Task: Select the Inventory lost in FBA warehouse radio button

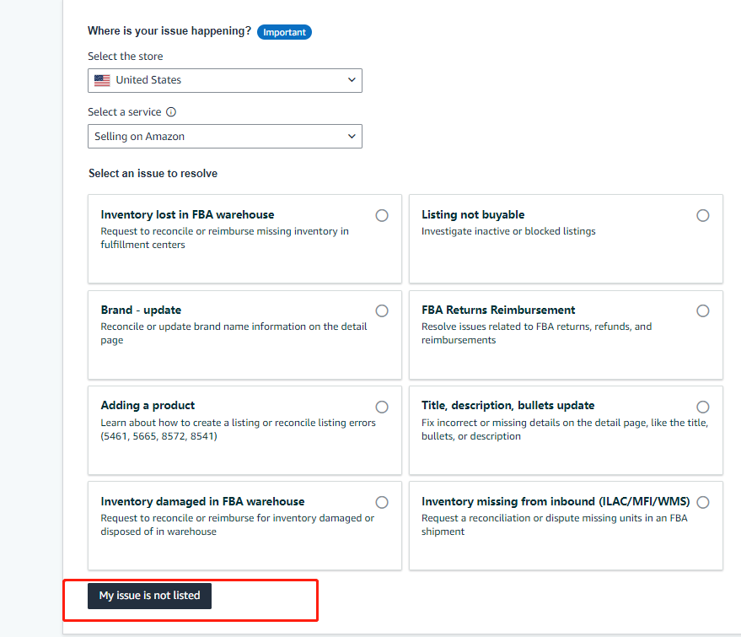Action: pos(382,216)
